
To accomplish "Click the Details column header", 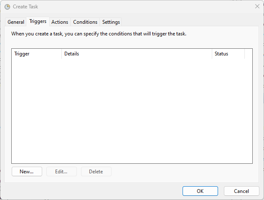I will [137, 54].
